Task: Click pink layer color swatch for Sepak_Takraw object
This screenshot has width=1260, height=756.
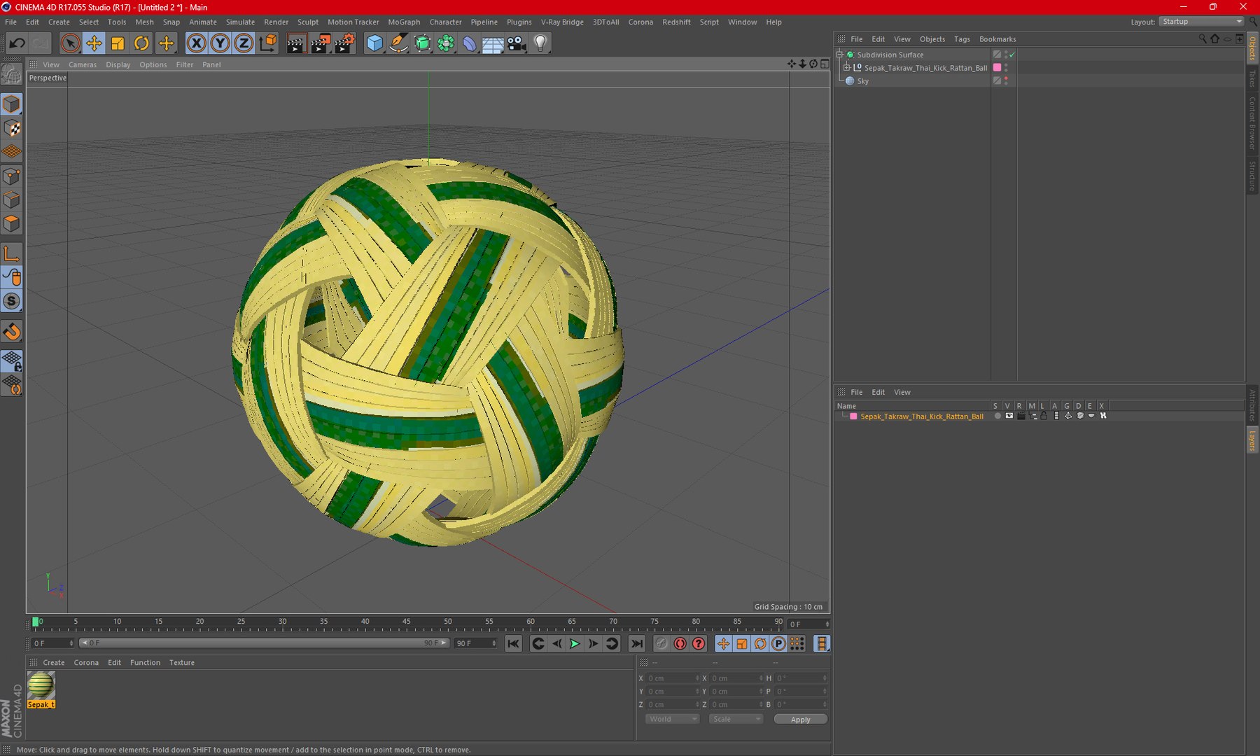Action: pos(997,68)
